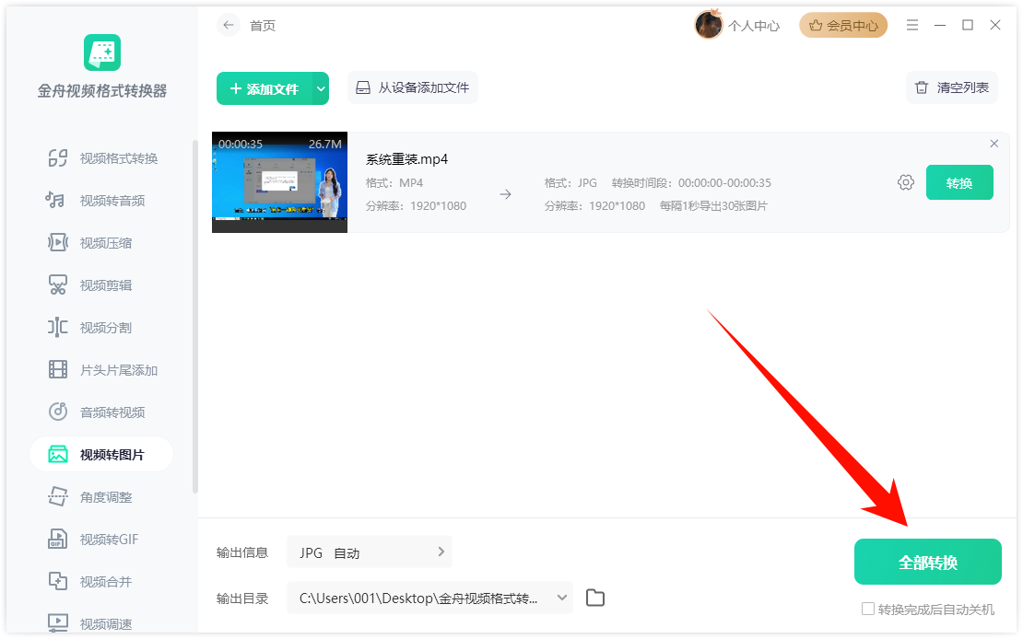This screenshot has width=1023, height=639.
Task: Switch to 视频压缩 compression tool
Action: tap(101, 242)
